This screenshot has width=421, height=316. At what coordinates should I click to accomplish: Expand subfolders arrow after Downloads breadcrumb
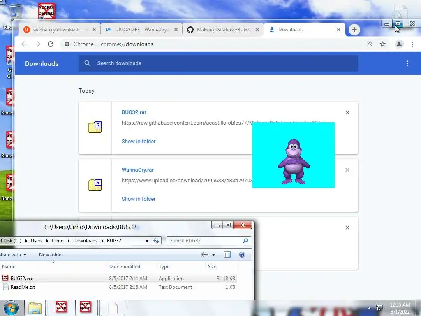102,241
